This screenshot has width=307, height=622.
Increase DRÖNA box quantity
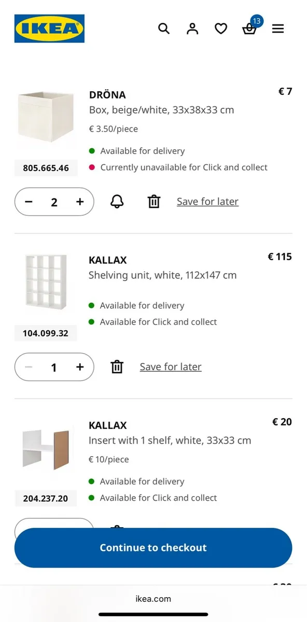coord(80,202)
